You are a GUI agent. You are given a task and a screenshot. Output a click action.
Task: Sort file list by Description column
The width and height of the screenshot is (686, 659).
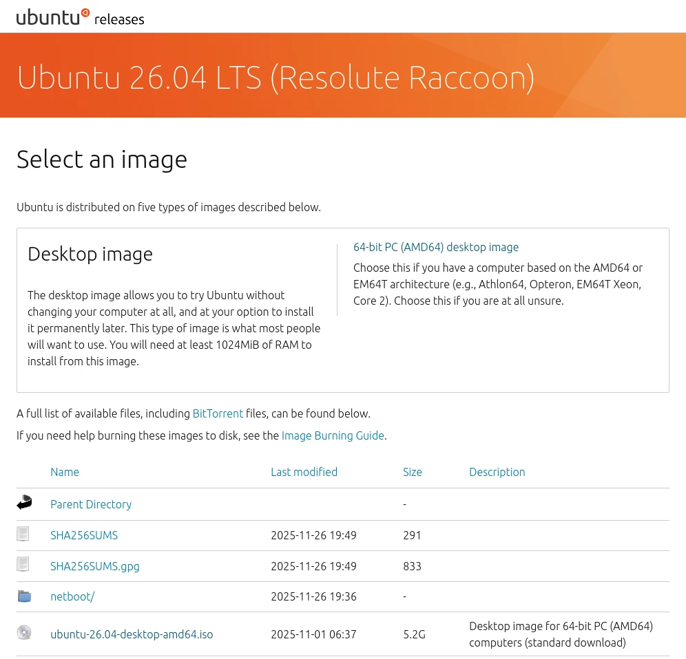coord(497,472)
